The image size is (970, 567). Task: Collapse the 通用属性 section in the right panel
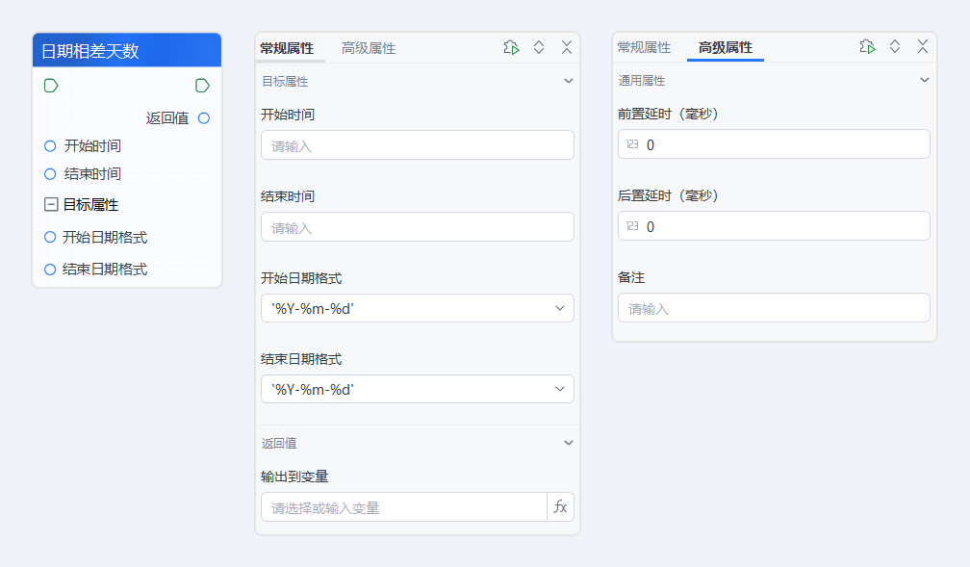922,80
